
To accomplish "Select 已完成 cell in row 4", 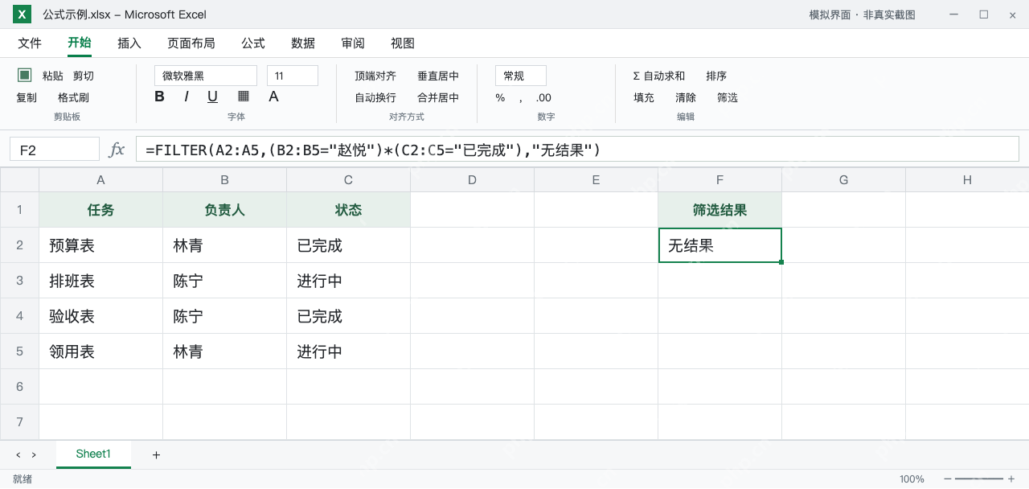I will click(349, 316).
